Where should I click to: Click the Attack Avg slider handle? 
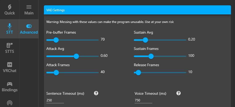click(77, 56)
